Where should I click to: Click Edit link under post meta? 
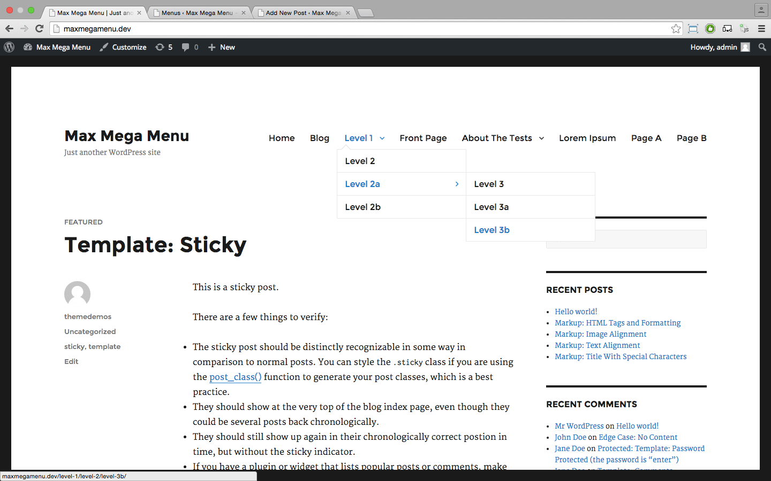[71, 361]
